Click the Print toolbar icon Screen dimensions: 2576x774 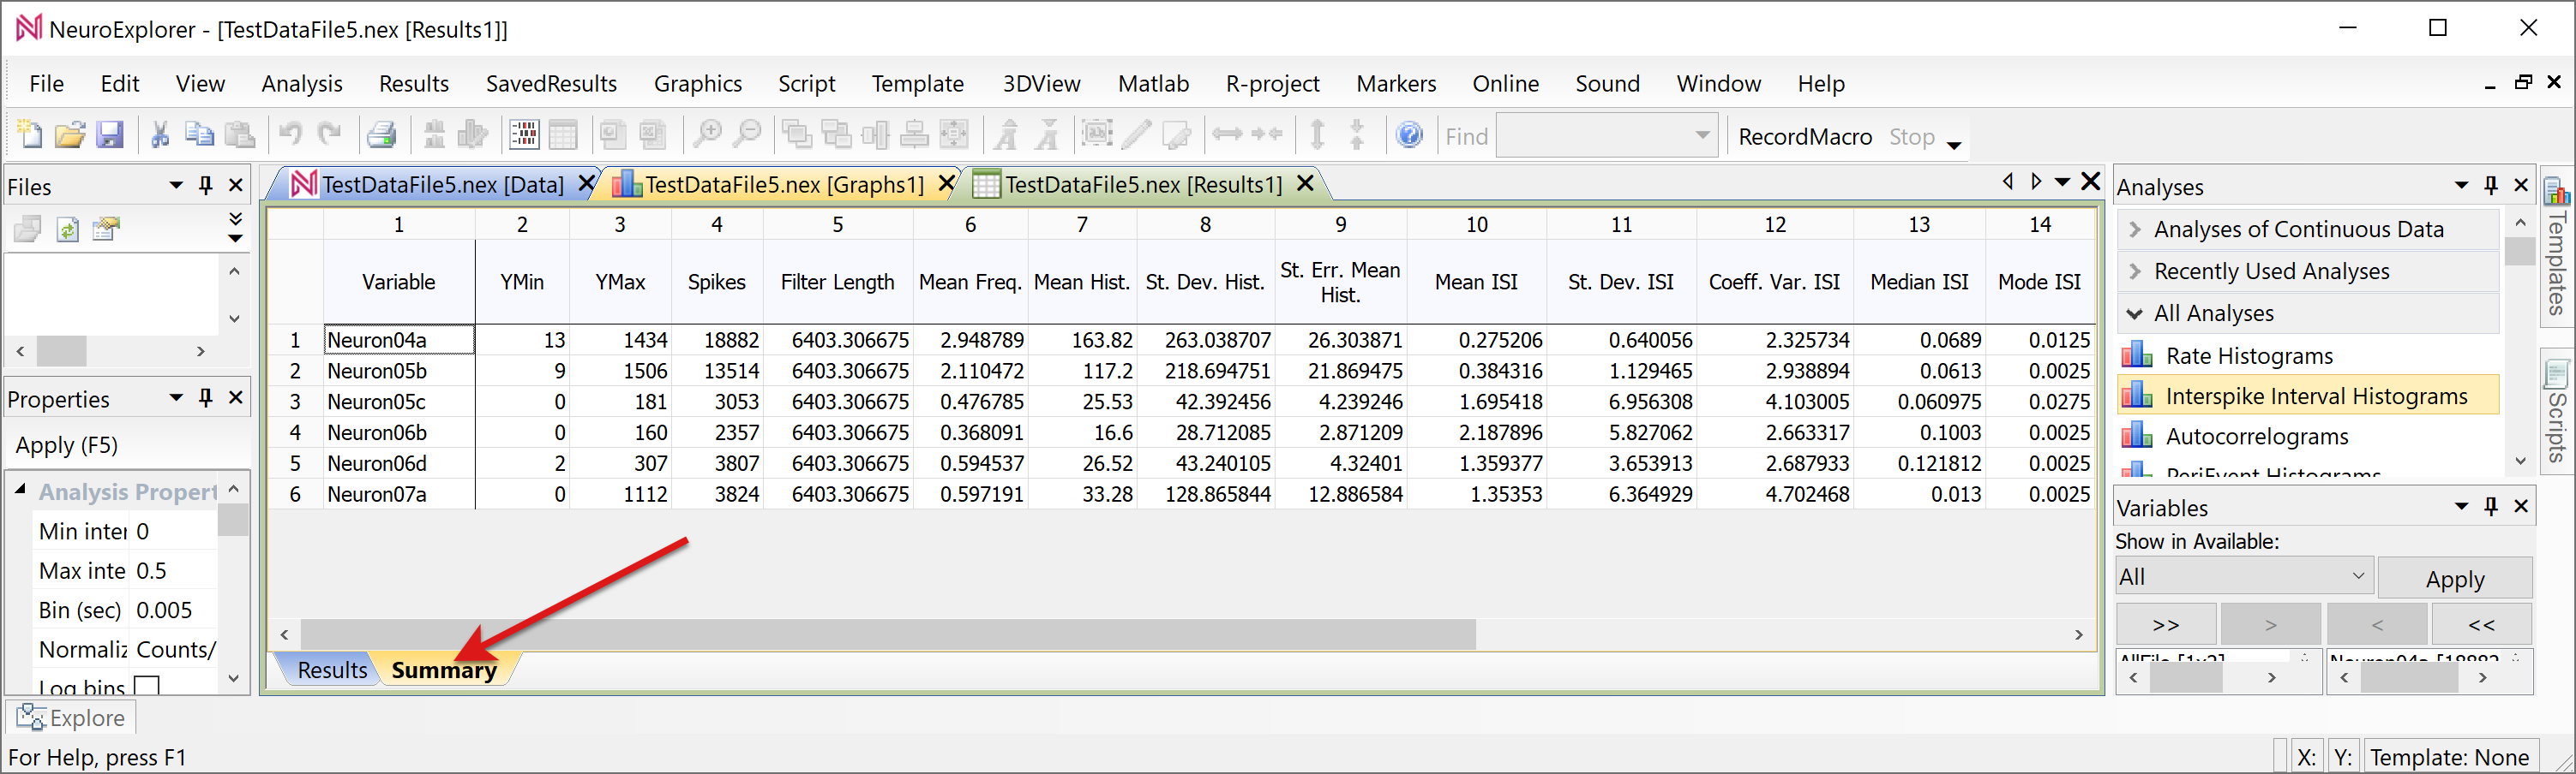coord(381,134)
